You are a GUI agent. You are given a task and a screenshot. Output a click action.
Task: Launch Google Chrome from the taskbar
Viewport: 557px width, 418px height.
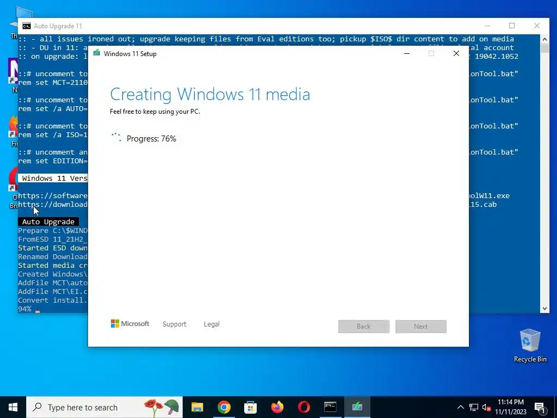point(224,407)
